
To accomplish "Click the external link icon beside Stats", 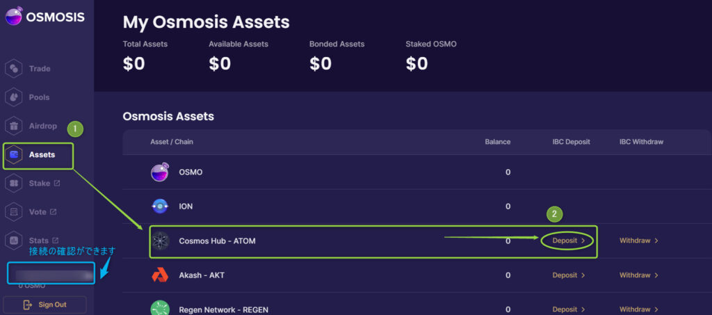I will (56, 240).
